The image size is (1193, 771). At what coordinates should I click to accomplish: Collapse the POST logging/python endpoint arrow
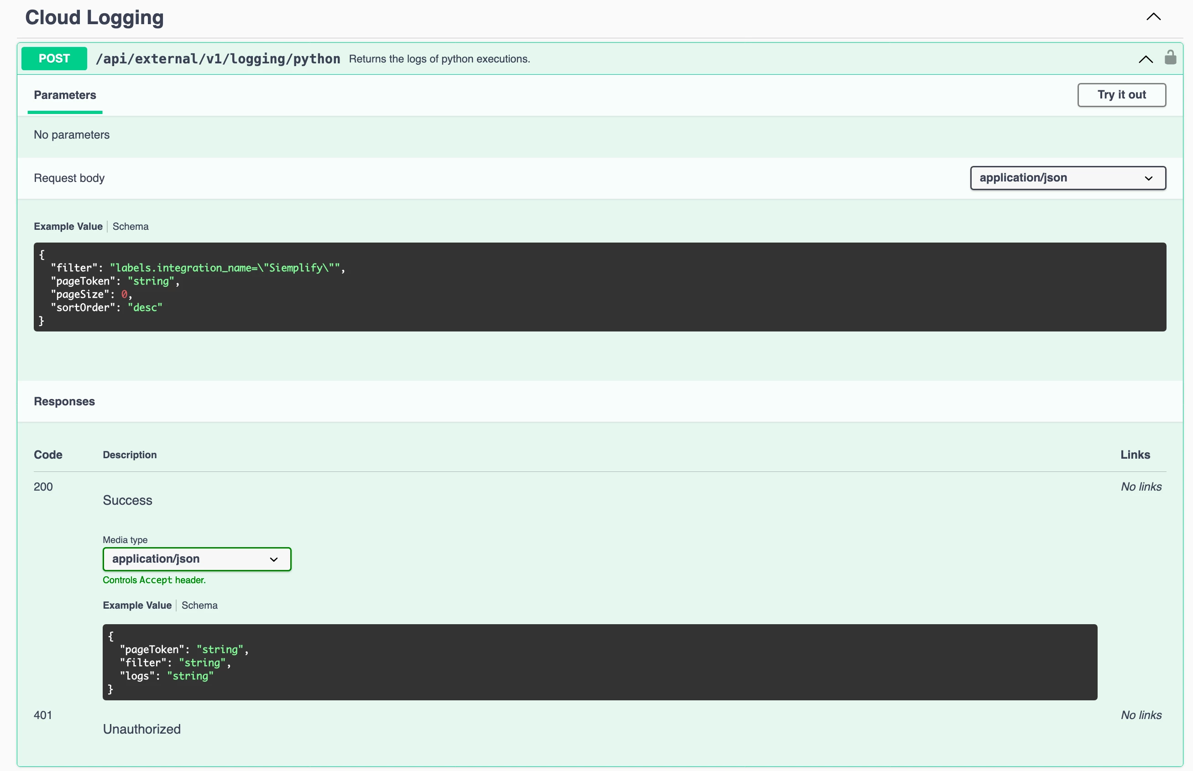(1145, 59)
